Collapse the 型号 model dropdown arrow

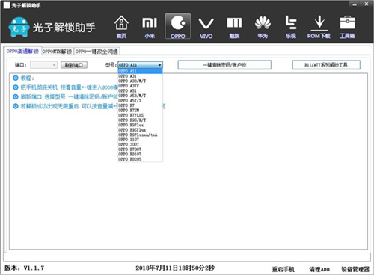(x=159, y=65)
